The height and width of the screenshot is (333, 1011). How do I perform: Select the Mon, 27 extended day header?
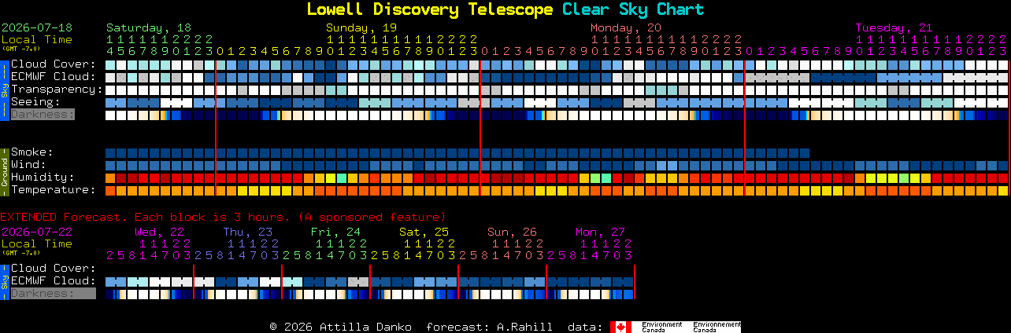[600, 232]
